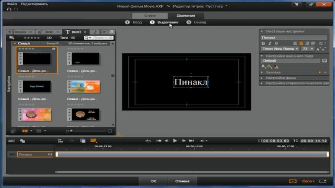Image resolution: width=335 pixels, height=188 pixels.
Task: Click the Undo arrow icon
Action: (9, 9)
